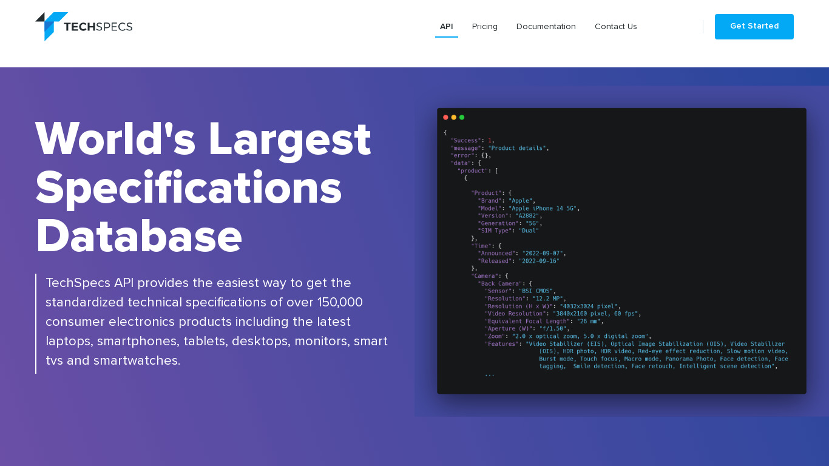This screenshot has height=466, width=829.
Task: Click the "Resolution (H x W)" line
Action: pyautogui.click(x=553, y=306)
